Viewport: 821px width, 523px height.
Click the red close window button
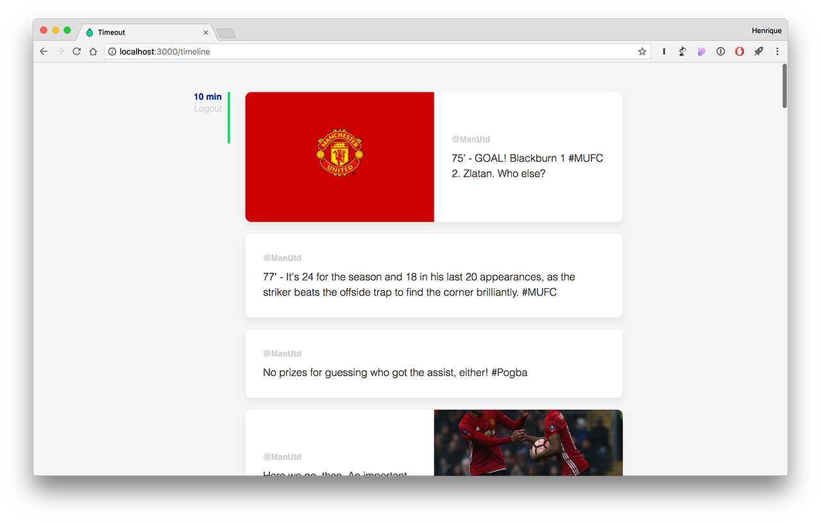(x=44, y=30)
